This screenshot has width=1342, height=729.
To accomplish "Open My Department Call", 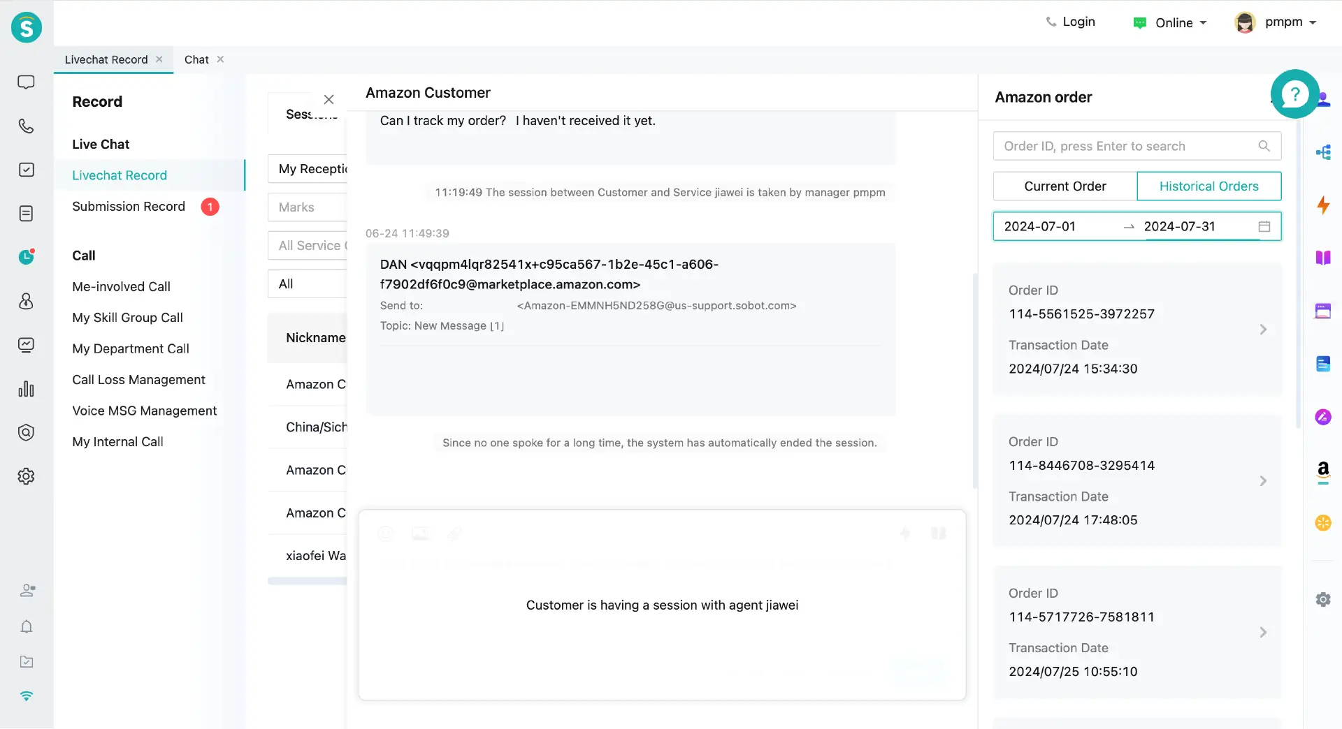I will pos(130,349).
